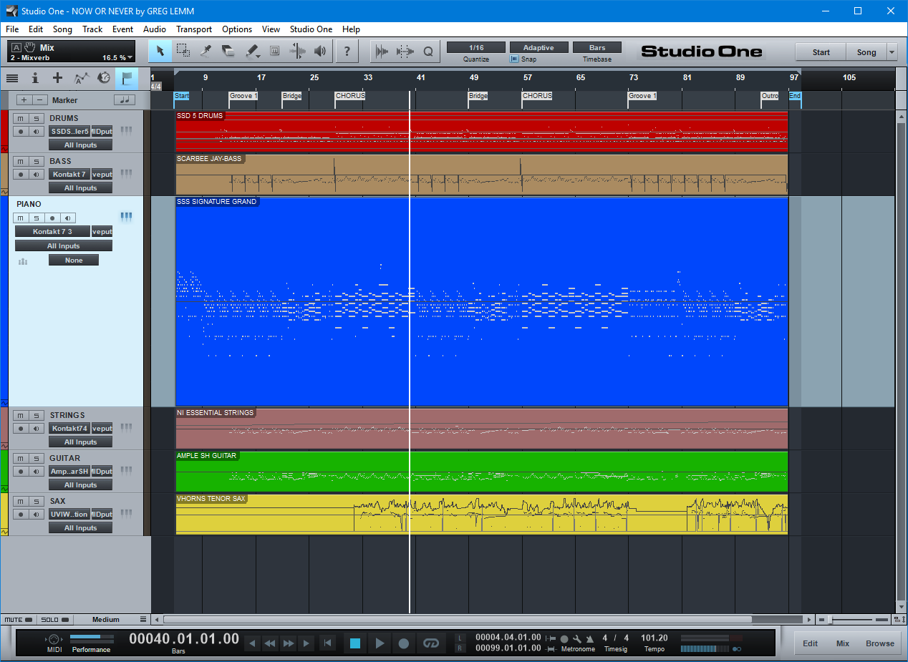The width and height of the screenshot is (908, 662).
Task: Show automation with the automation icon
Action: pyautogui.click(x=81, y=78)
